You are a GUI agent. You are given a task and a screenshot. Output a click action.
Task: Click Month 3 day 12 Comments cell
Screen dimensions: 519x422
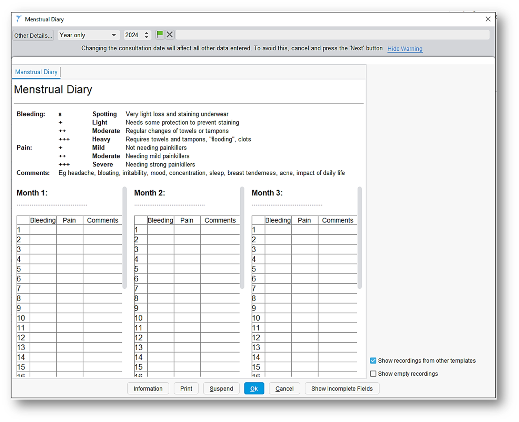338,338
